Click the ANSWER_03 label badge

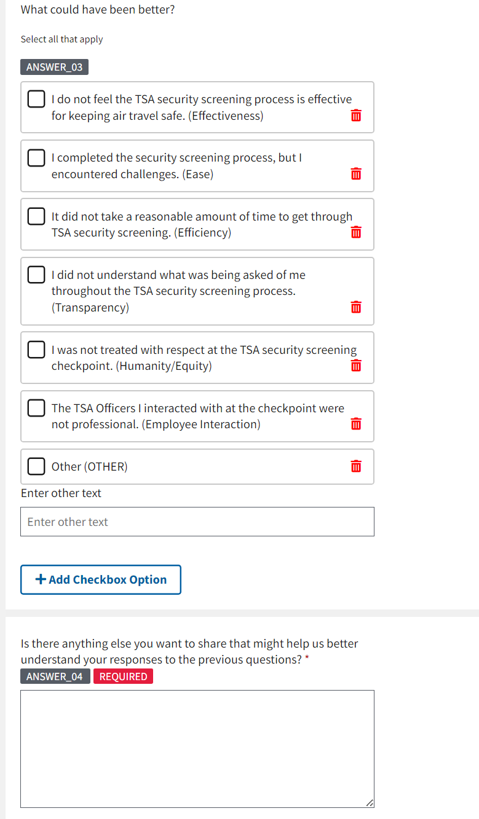(54, 67)
